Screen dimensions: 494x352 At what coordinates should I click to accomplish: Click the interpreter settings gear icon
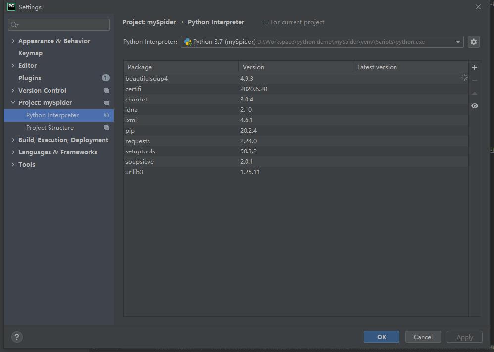click(x=474, y=42)
